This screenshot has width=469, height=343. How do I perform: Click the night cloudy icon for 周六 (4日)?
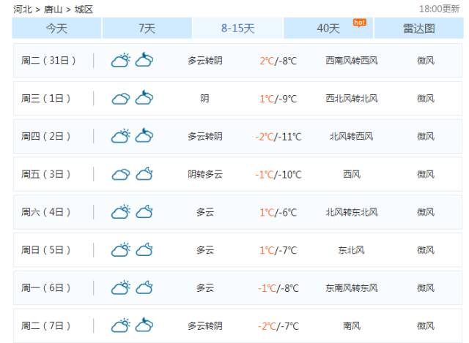pyautogui.click(x=144, y=212)
